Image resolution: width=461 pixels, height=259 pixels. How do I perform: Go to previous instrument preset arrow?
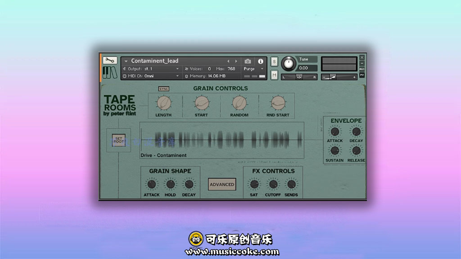(228, 61)
